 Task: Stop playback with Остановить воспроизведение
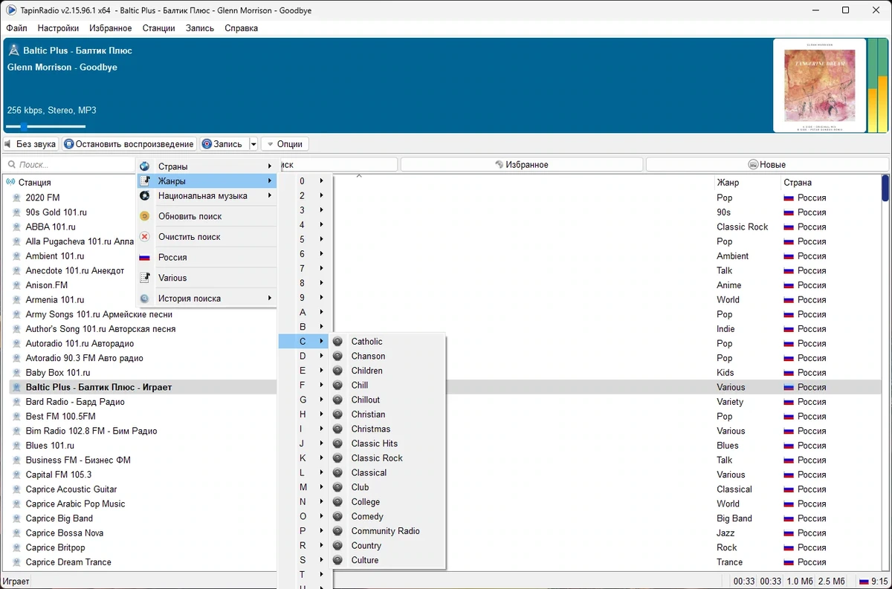point(129,144)
